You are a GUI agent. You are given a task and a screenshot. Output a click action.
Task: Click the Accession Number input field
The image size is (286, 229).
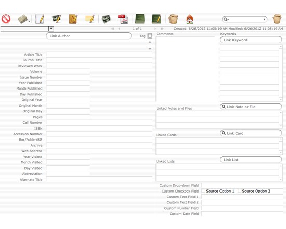[x=99, y=134]
